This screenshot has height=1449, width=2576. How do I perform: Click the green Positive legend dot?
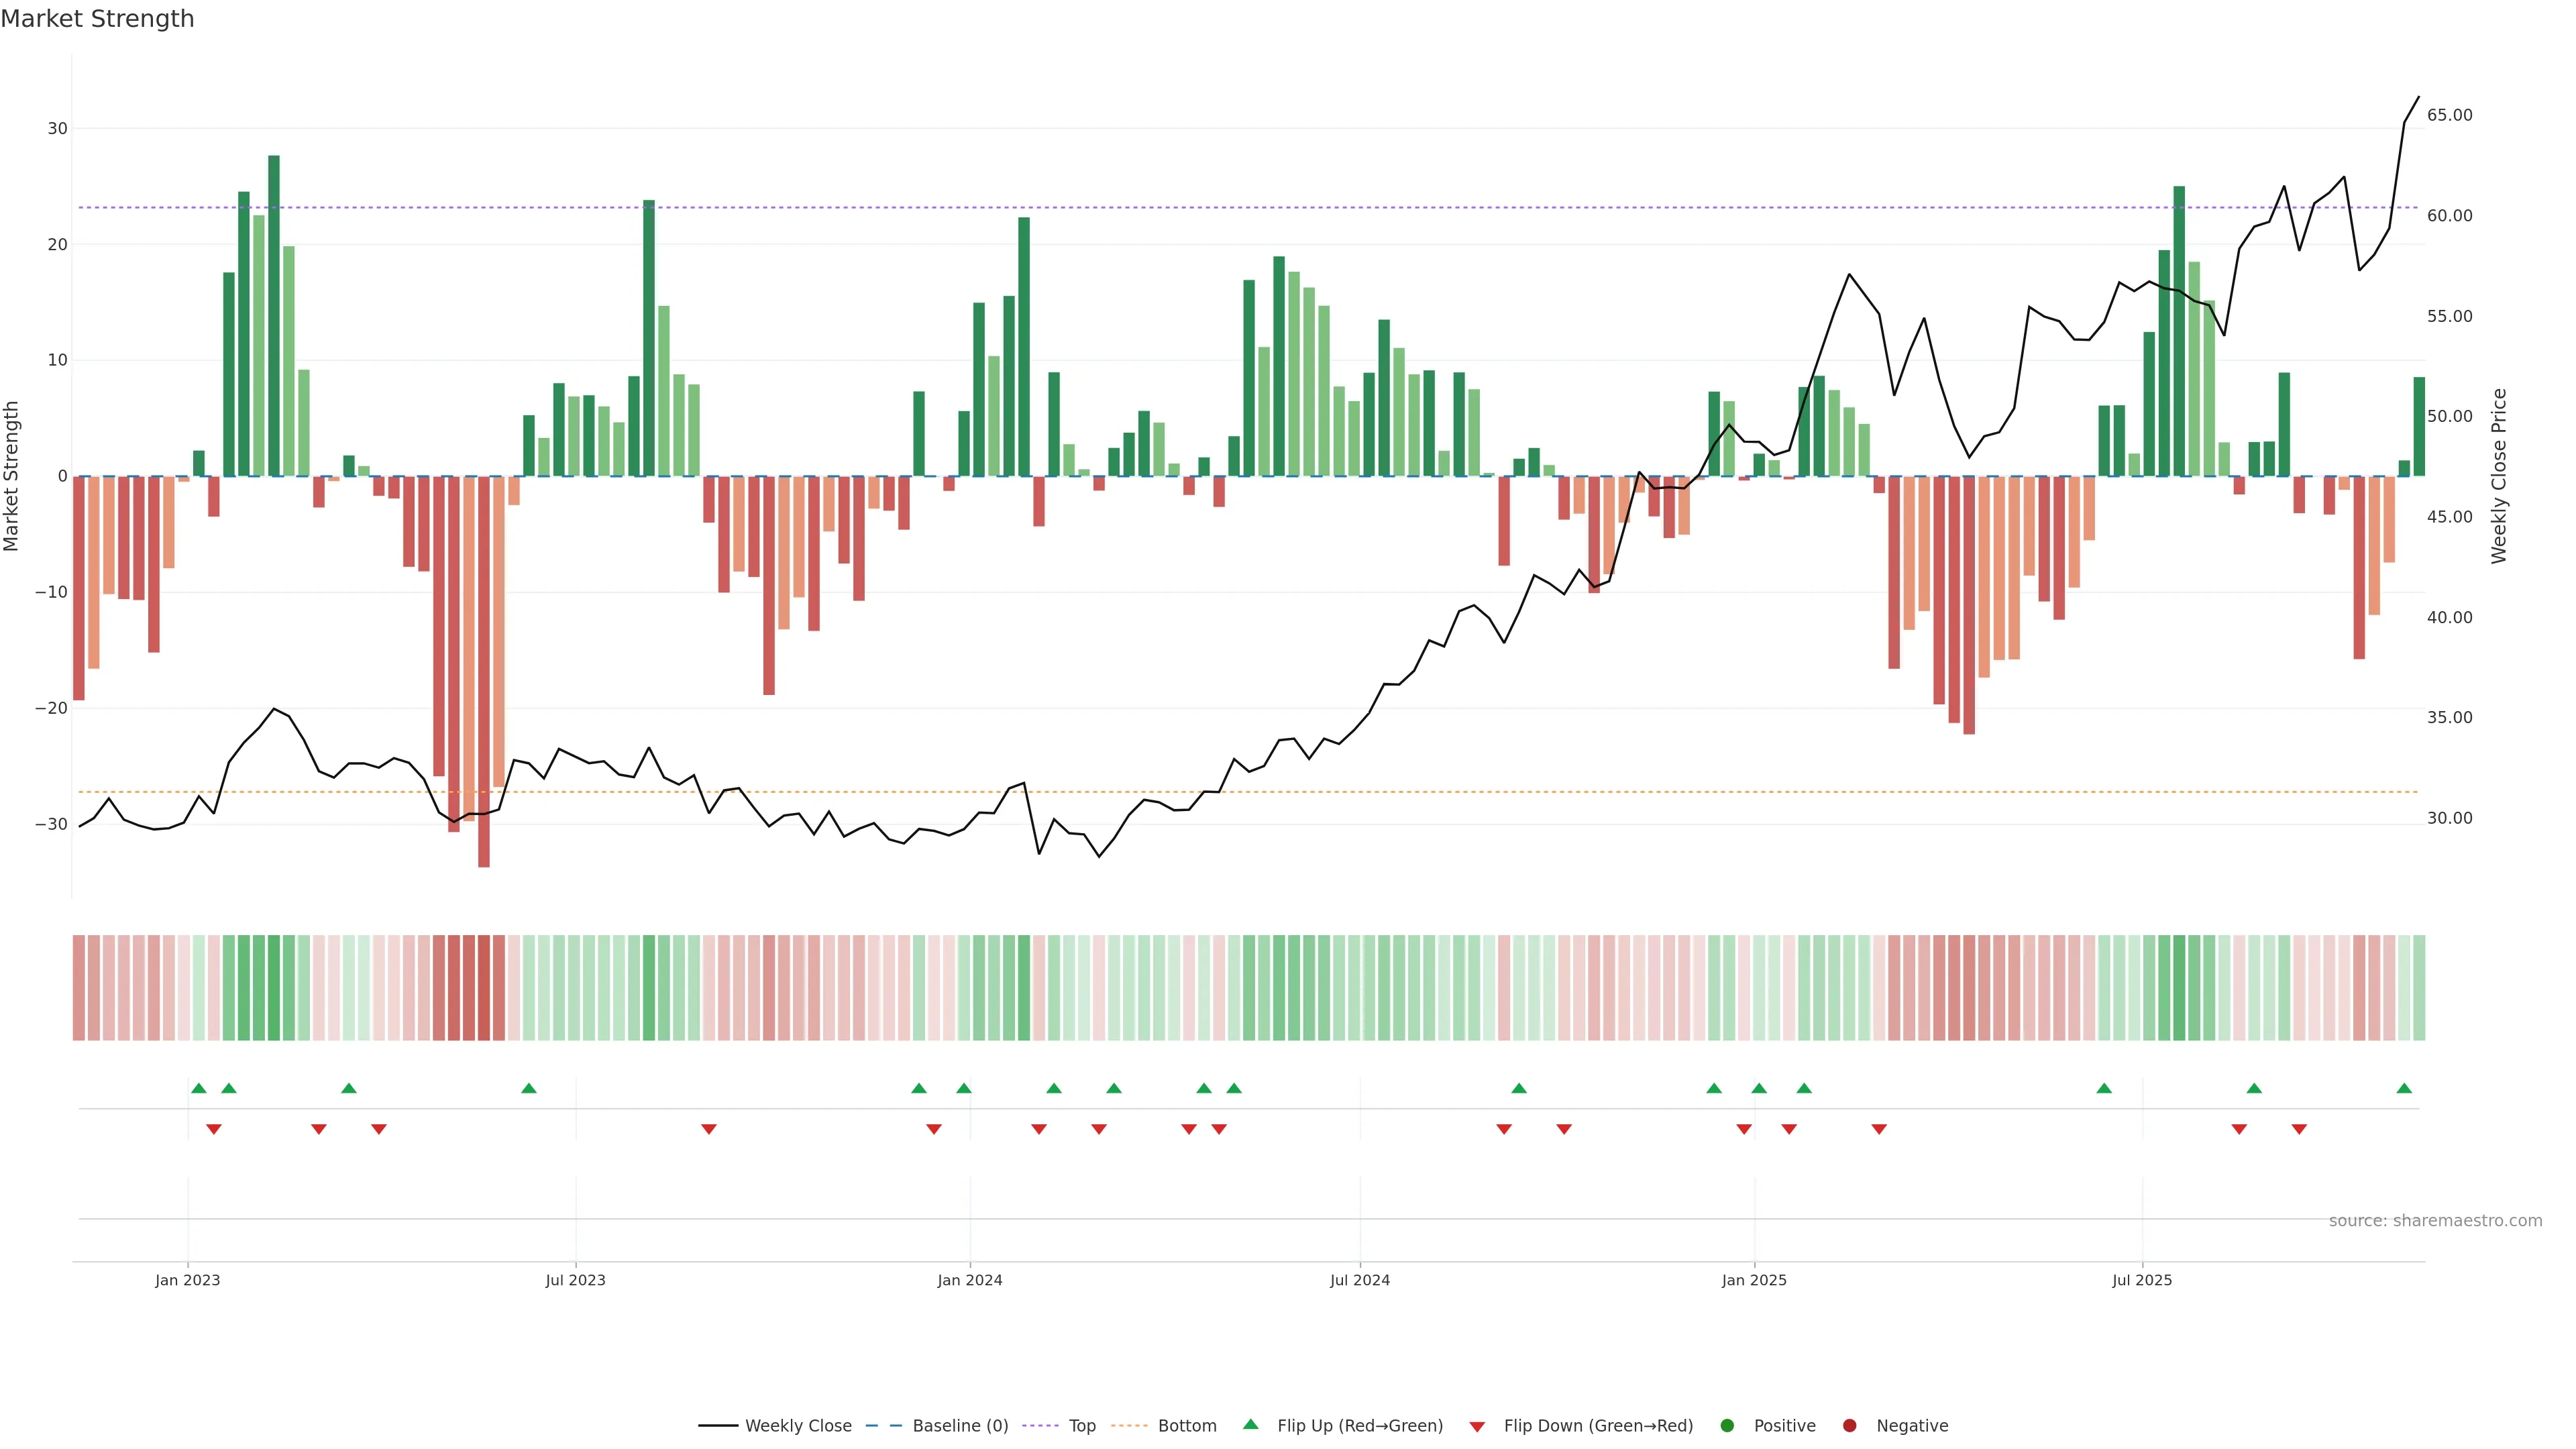1727,1425
